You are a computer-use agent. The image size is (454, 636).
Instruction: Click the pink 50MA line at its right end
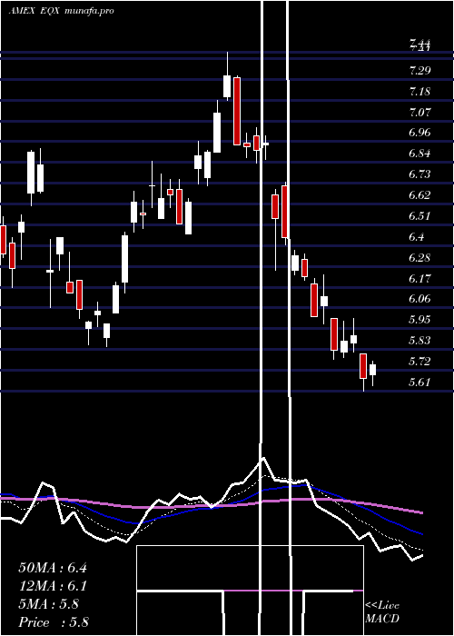pyautogui.click(x=420, y=512)
